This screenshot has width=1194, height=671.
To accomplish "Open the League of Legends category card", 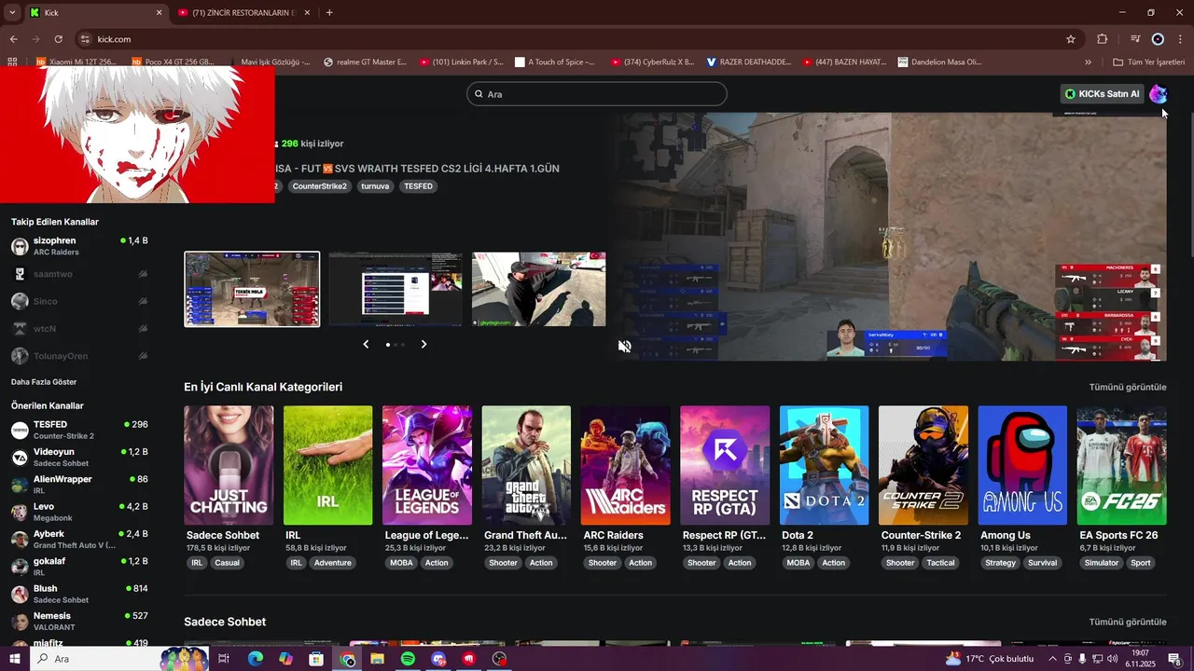I will pos(427,465).
